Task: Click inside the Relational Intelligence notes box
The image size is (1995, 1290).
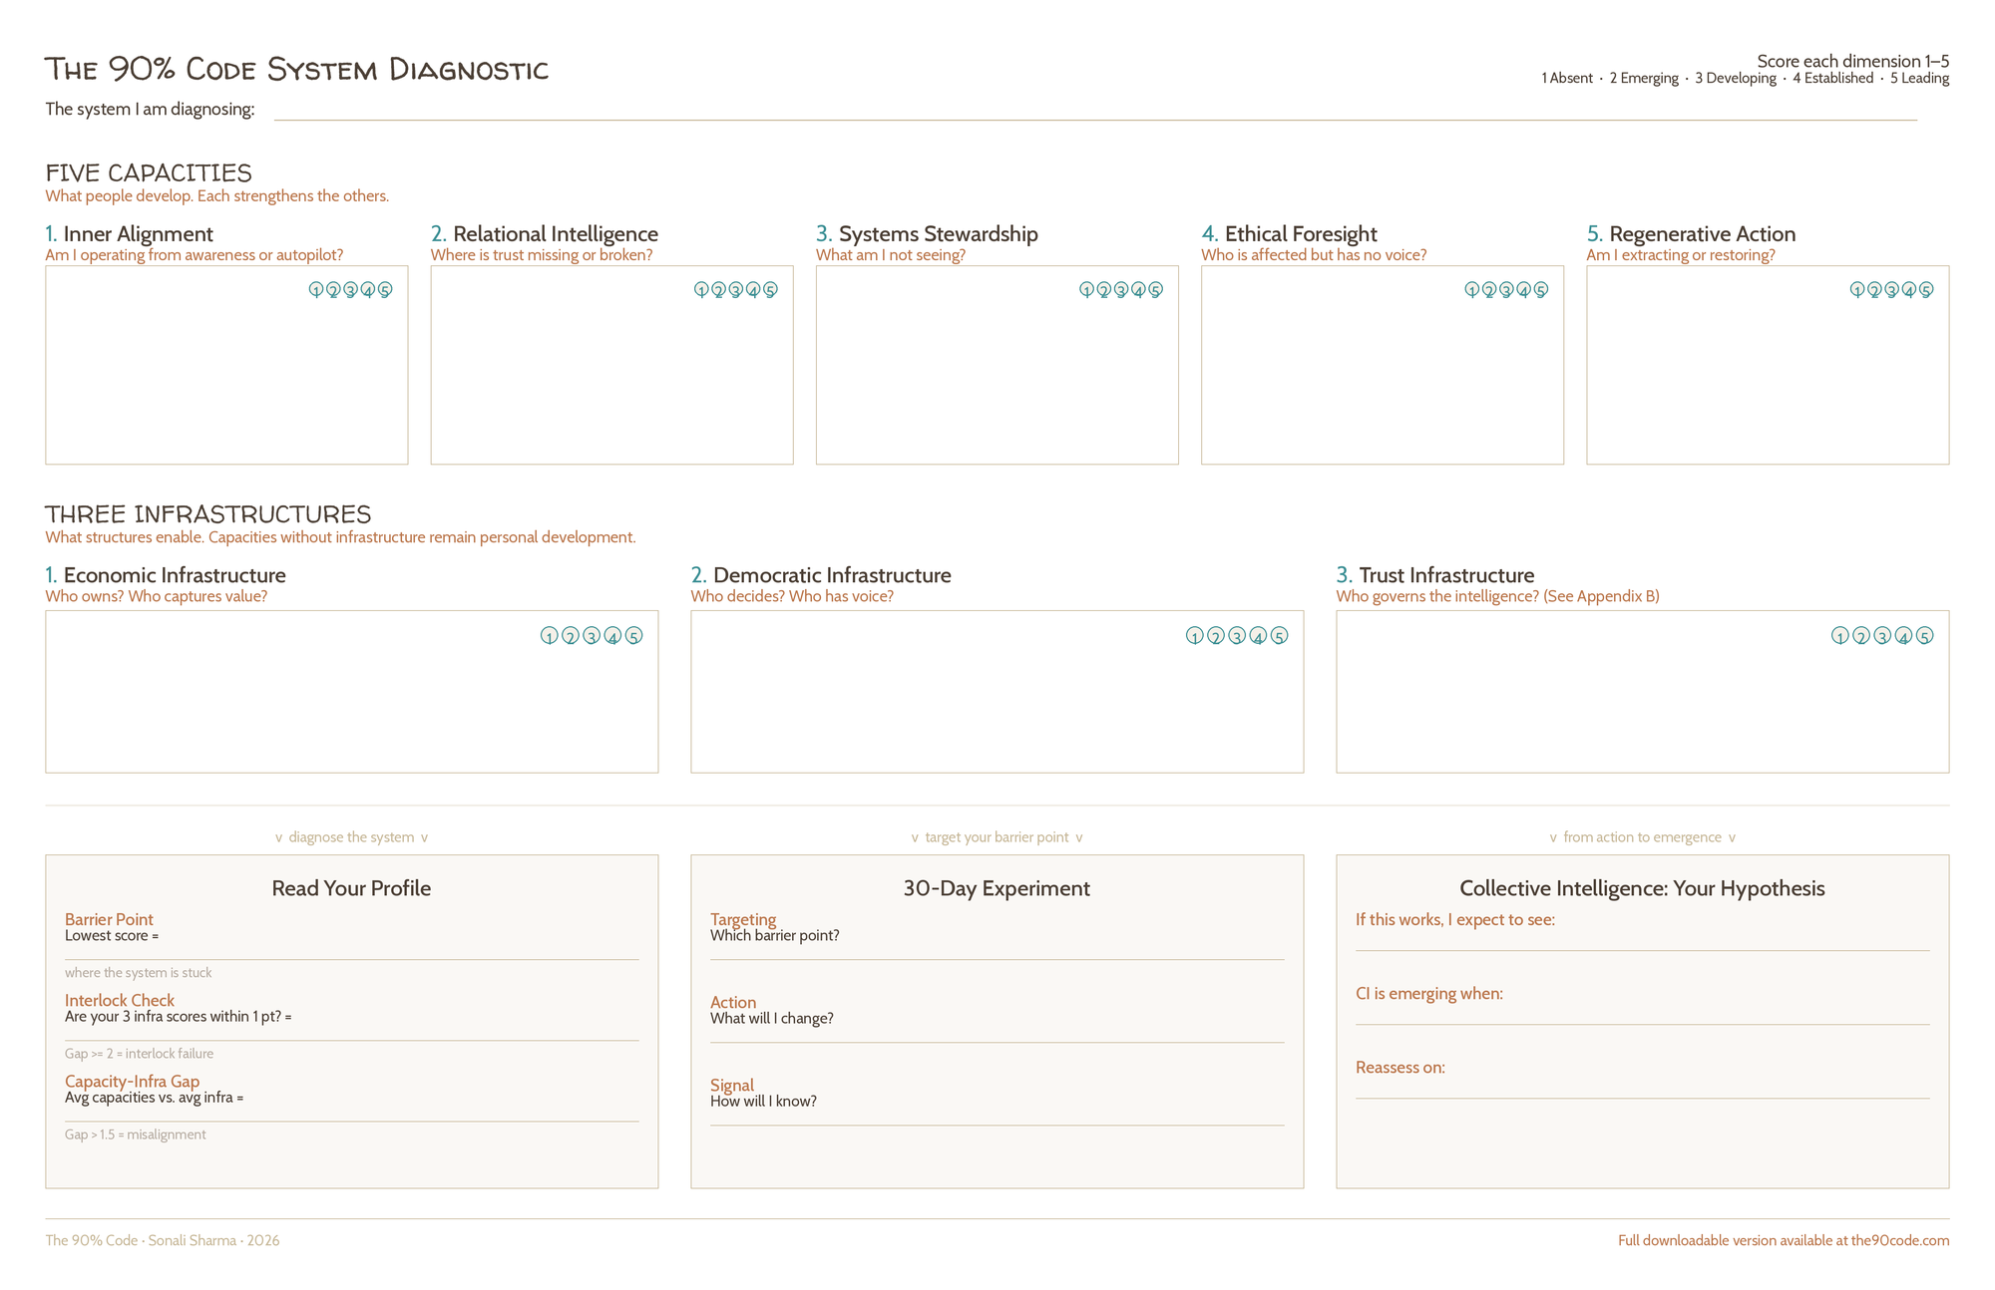Action: (x=611, y=365)
